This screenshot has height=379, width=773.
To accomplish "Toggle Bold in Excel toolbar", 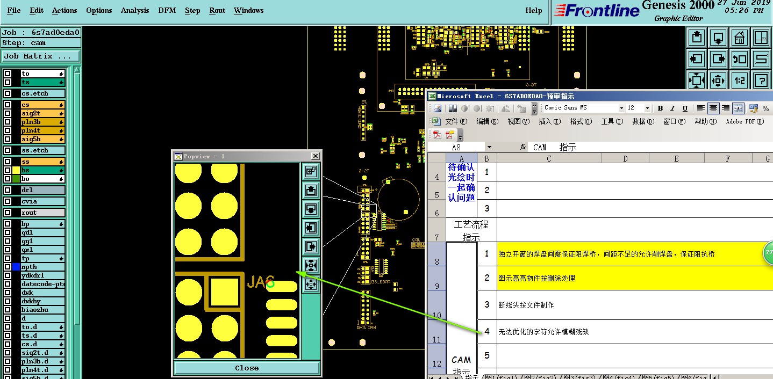I will point(660,108).
